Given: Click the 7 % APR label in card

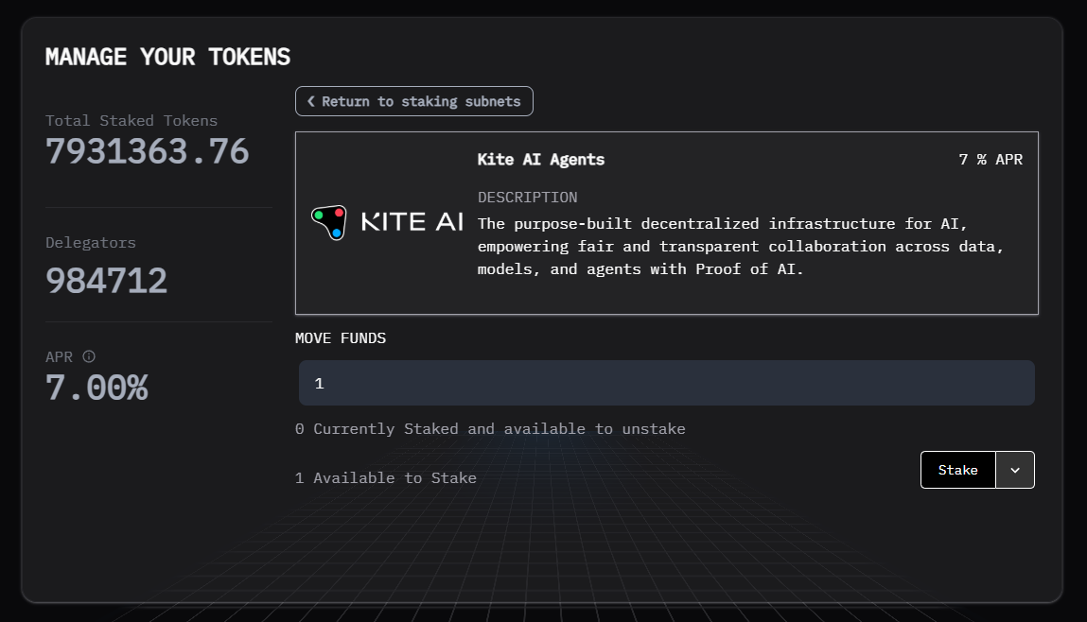Looking at the screenshot, I should coord(991,160).
